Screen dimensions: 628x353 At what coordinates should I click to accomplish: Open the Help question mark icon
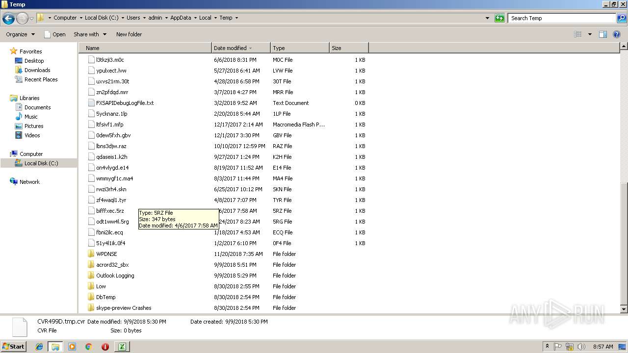click(x=617, y=34)
